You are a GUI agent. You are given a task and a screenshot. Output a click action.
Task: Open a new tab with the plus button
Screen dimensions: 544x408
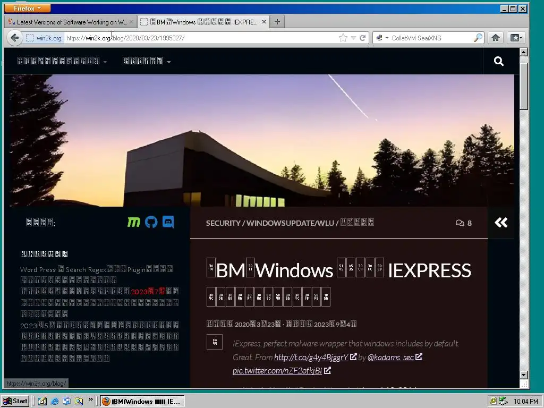[x=277, y=22]
